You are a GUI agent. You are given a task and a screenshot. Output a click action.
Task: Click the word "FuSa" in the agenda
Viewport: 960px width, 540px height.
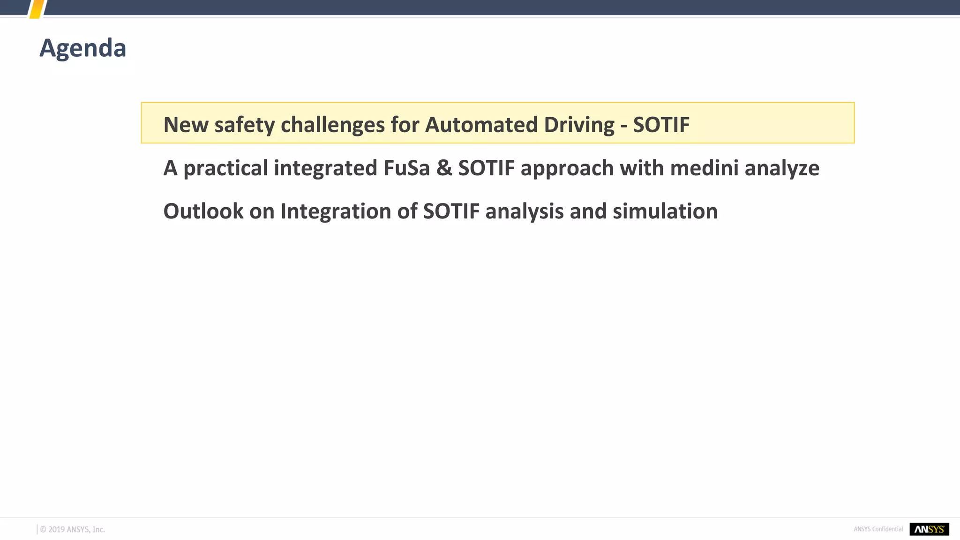(406, 168)
